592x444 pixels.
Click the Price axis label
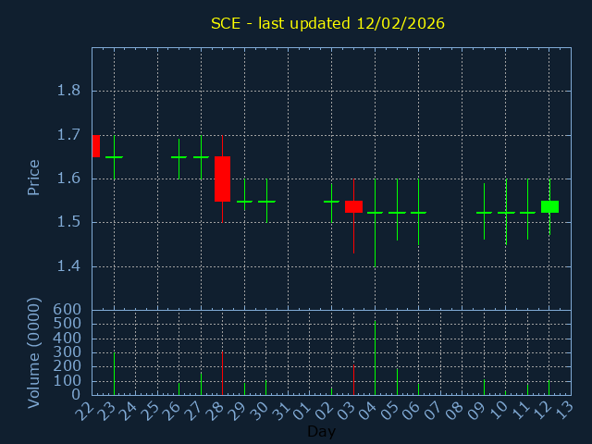34,178
